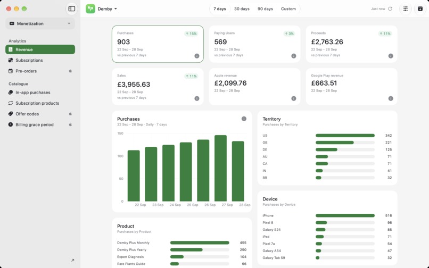Select the Sales metric card

pyautogui.click(x=158, y=87)
